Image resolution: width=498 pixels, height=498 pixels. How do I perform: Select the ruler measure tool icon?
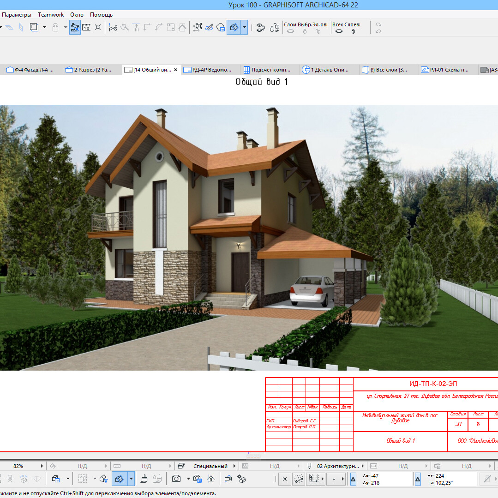coord(86,27)
